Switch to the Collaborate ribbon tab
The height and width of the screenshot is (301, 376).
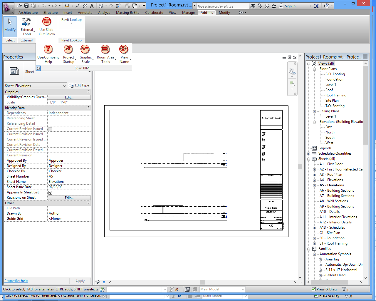(x=154, y=13)
